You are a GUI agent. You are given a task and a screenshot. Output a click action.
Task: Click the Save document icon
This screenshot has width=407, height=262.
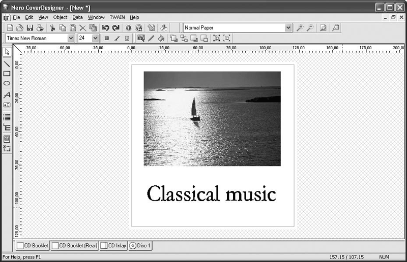pos(30,28)
